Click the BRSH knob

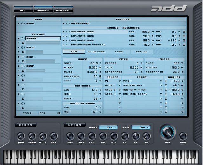pyautogui.click(x=32, y=136)
